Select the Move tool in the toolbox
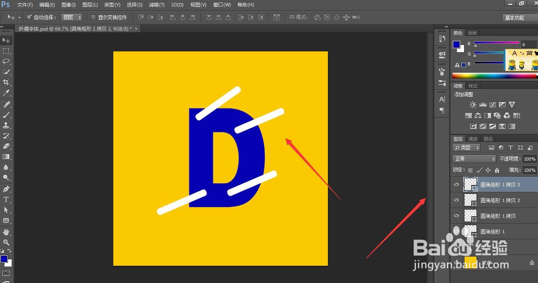 (6, 41)
